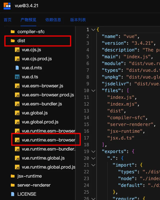Image resolution: width=160 pixels, height=200 pixels.
Task: Click the JS icon of vue.esm-bundler.js
Action: (17, 104)
